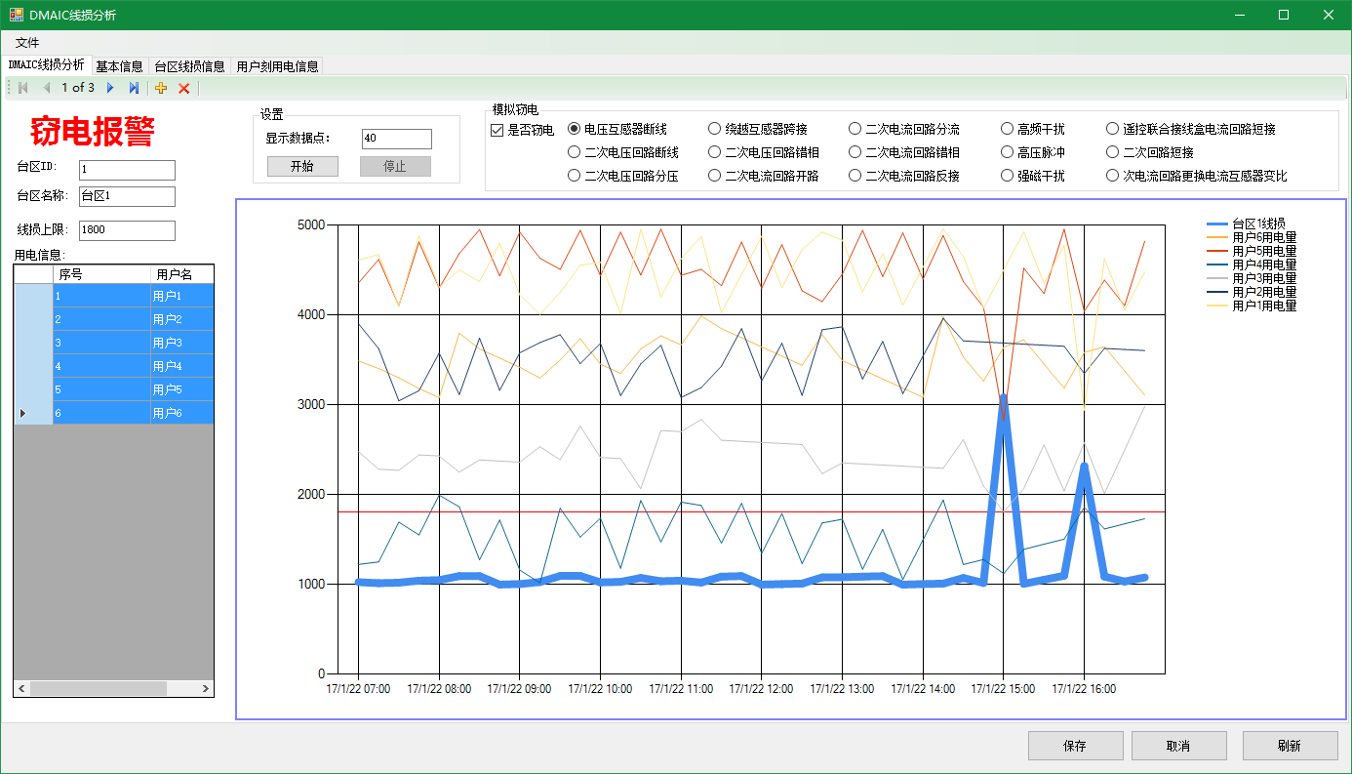Screen dimensions: 1352x774
Task: Switch to 台区线损信息 tab
Action: 189,66
